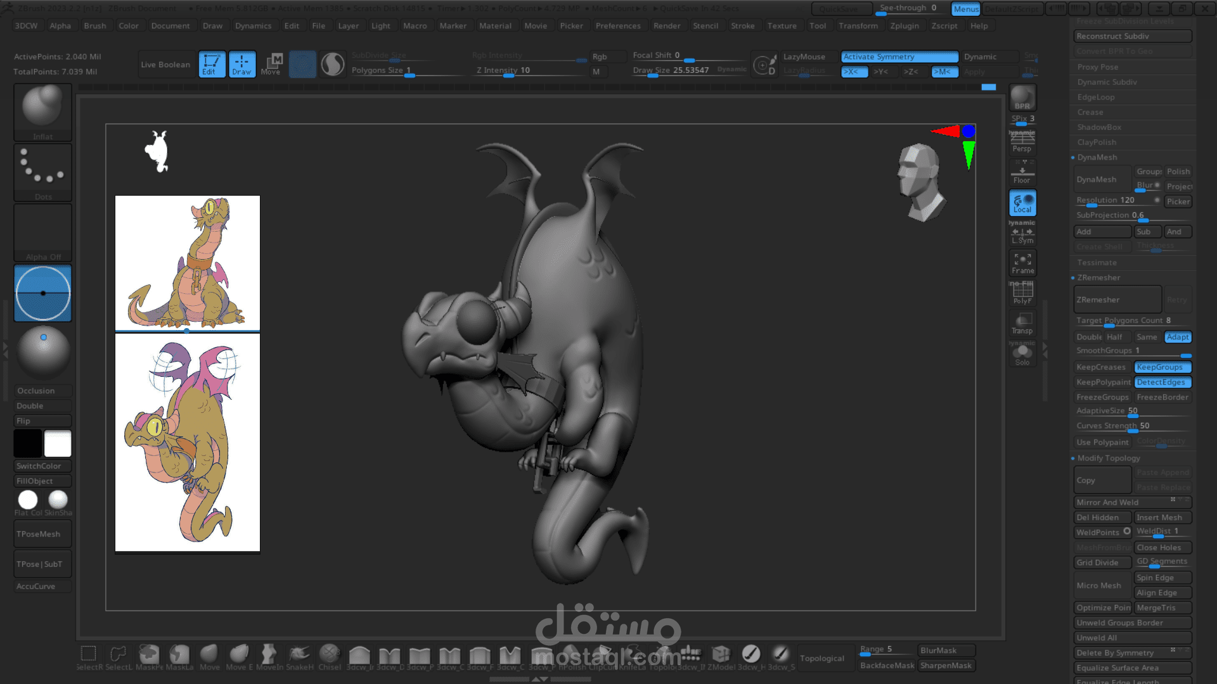Click the Frame mesh icon

click(1022, 263)
